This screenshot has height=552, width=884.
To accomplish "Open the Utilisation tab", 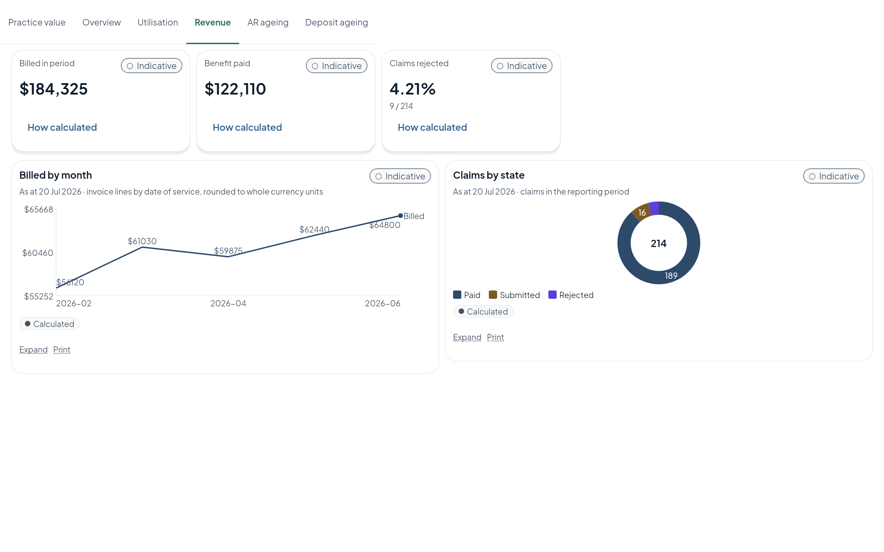I will pyautogui.click(x=158, y=22).
